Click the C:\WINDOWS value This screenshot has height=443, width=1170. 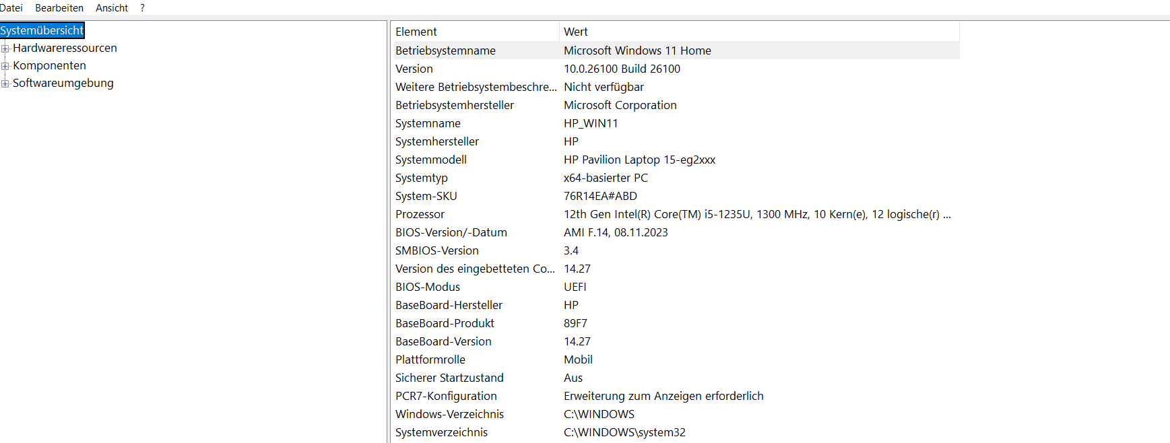(599, 414)
